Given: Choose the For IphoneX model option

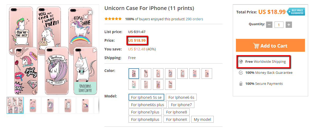Looking at the screenshot, I should (x=176, y=119).
